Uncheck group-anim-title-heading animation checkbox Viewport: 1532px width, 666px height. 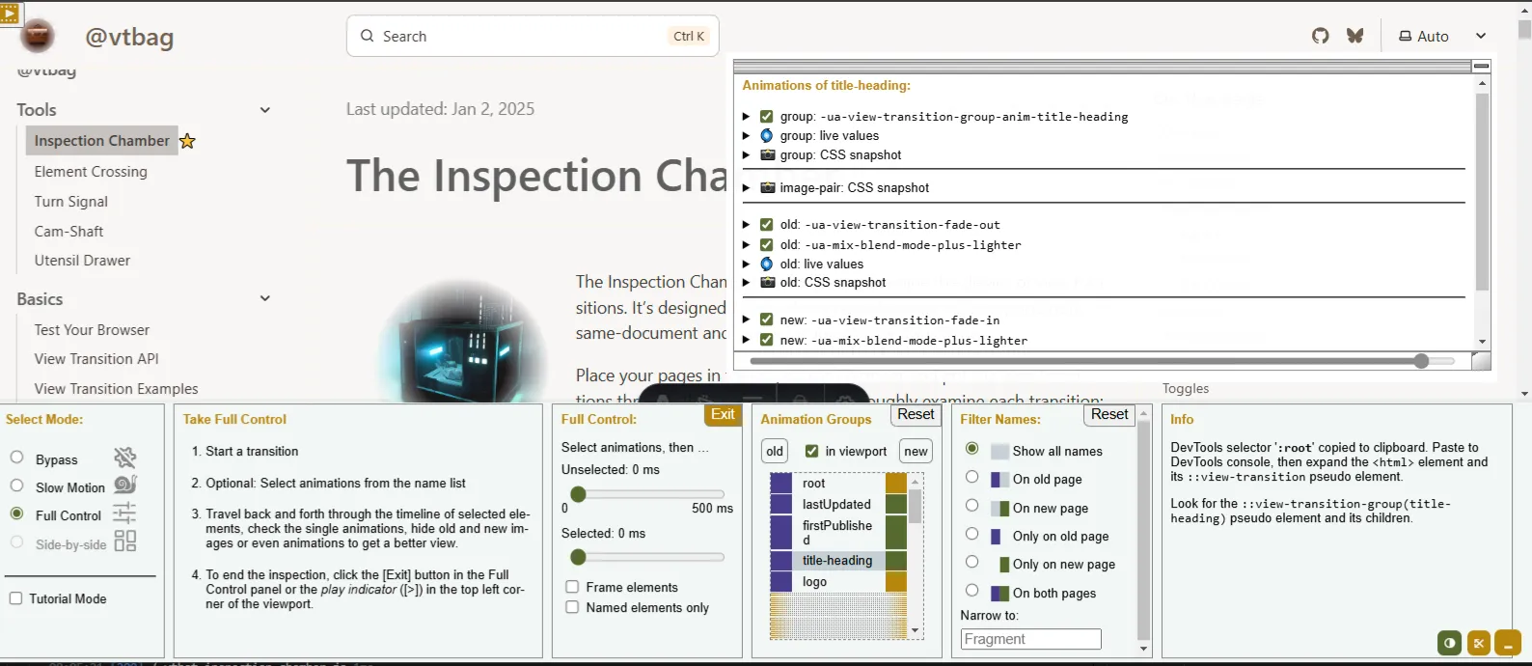point(766,116)
